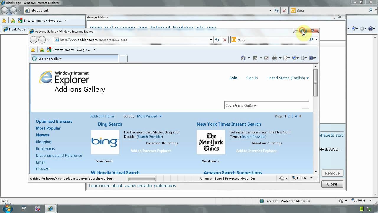This screenshot has height=213, width=378.
Task: Open New York Times Instant Search link
Action: click(229, 124)
